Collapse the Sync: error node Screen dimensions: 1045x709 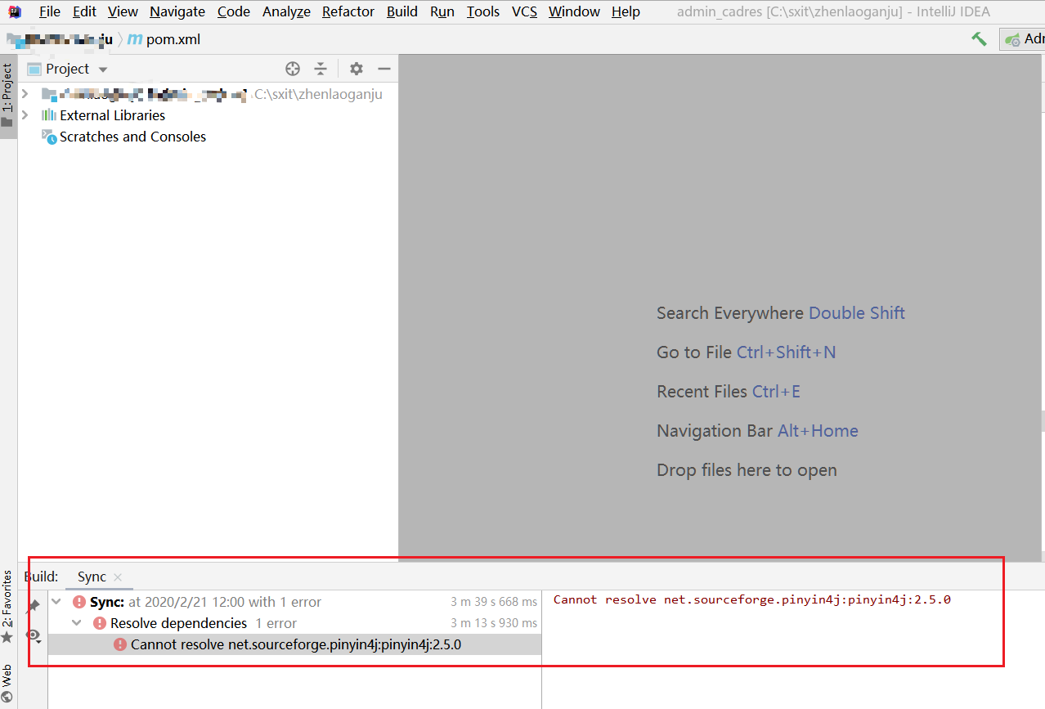click(x=56, y=601)
